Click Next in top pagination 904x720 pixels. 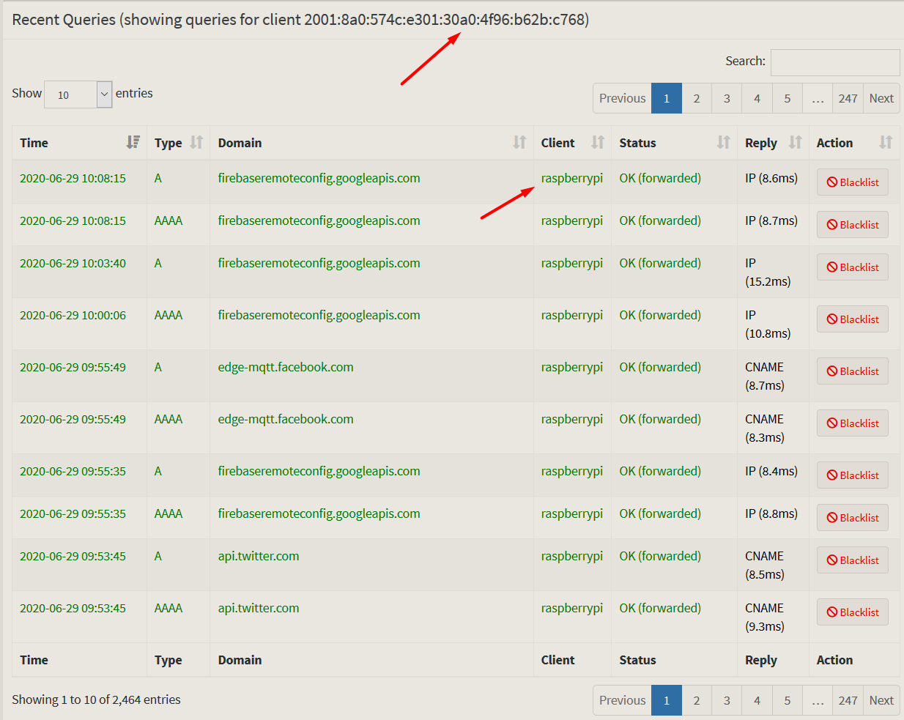coord(881,98)
